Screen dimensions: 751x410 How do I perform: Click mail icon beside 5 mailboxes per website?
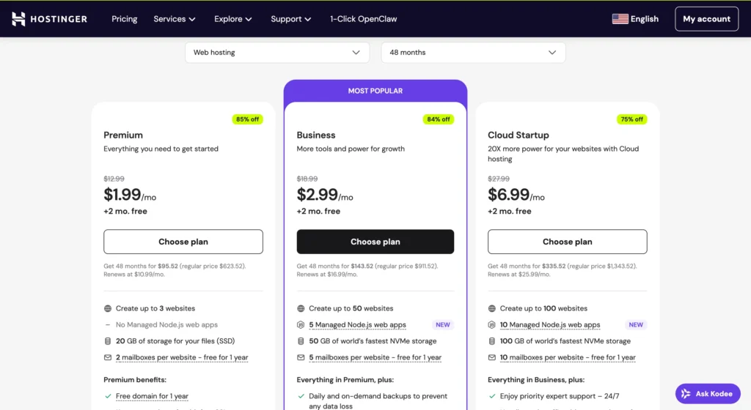(x=301, y=357)
